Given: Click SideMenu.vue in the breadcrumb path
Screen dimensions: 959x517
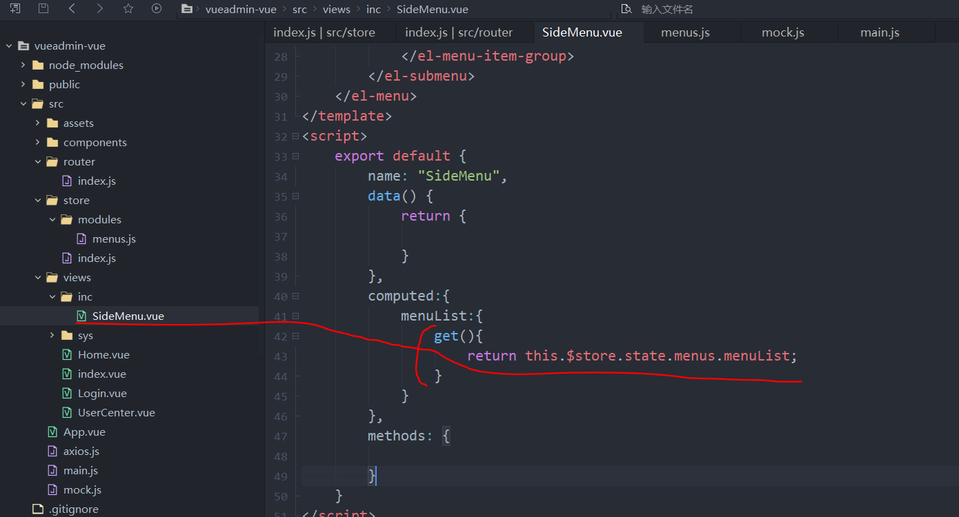Looking at the screenshot, I should (433, 9).
